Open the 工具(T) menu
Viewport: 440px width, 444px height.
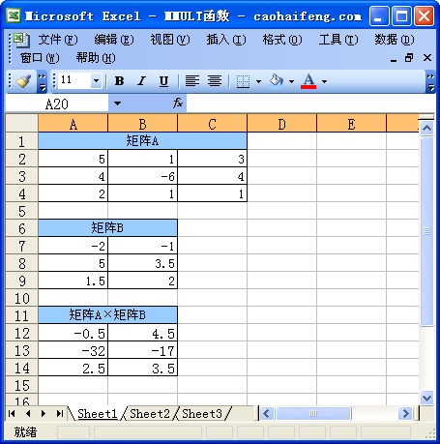pyautogui.click(x=338, y=40)
